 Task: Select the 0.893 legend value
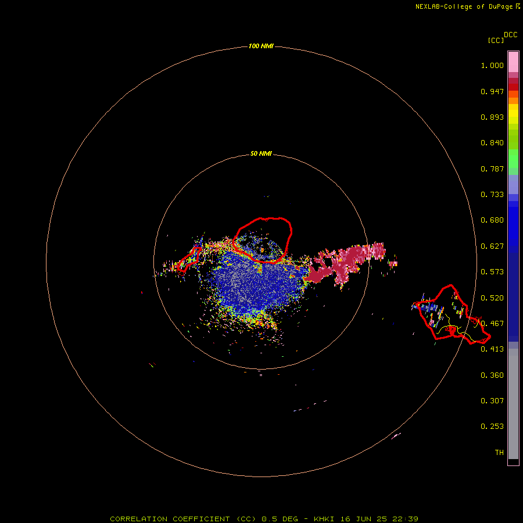pos(492,117)
